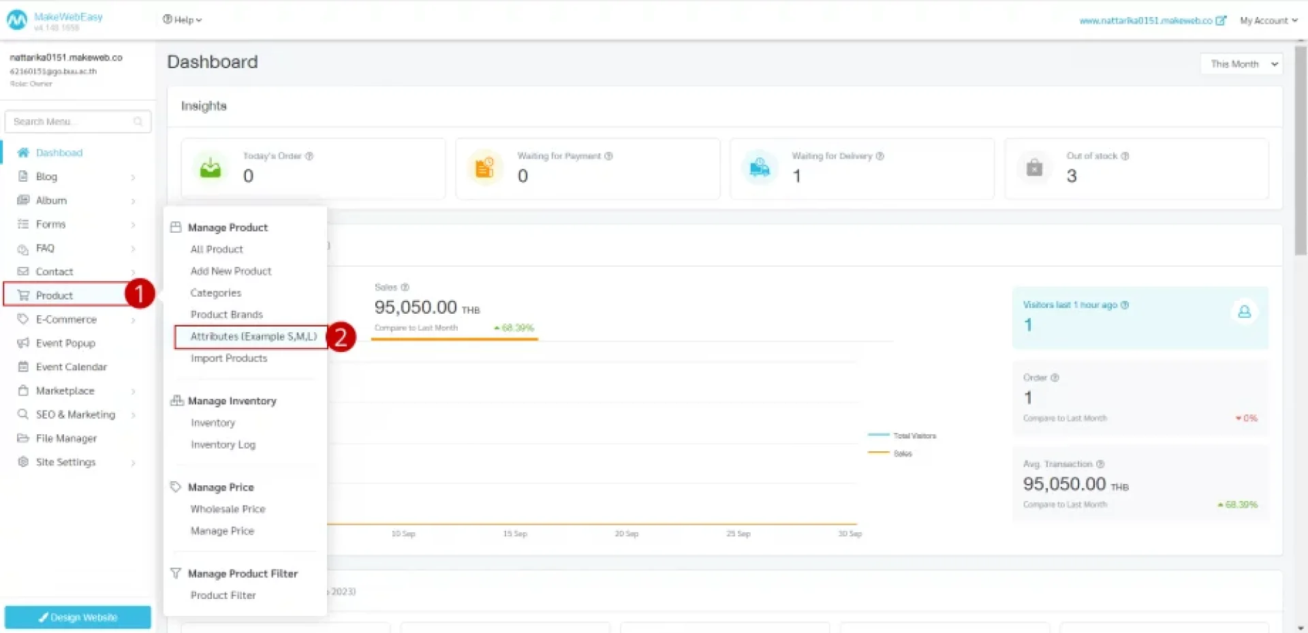Click the visitors user icon
The height and width of the screenshot is (633, 1308).
(x=1244, y=312)
